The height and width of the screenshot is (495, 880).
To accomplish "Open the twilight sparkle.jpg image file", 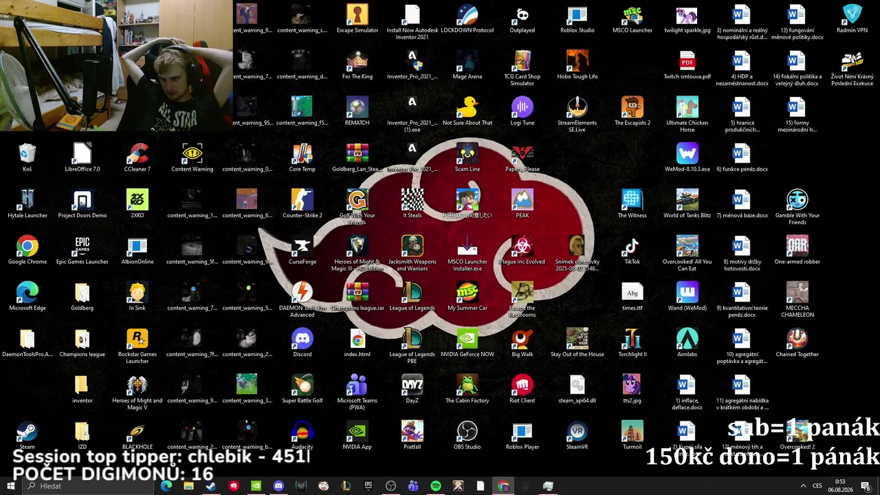I will (x=687, y=14).
